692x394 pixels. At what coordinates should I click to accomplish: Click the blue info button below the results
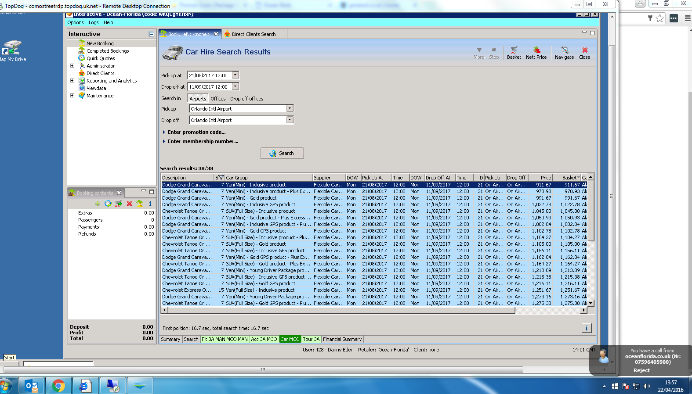pos(586,328)
